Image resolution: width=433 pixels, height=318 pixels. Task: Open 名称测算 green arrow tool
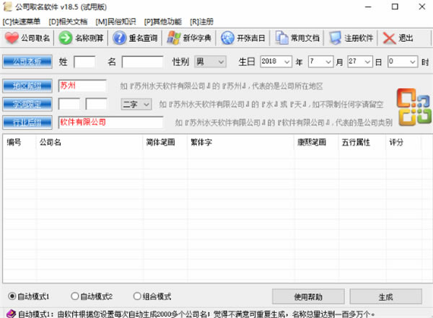(x=66, y=38)
